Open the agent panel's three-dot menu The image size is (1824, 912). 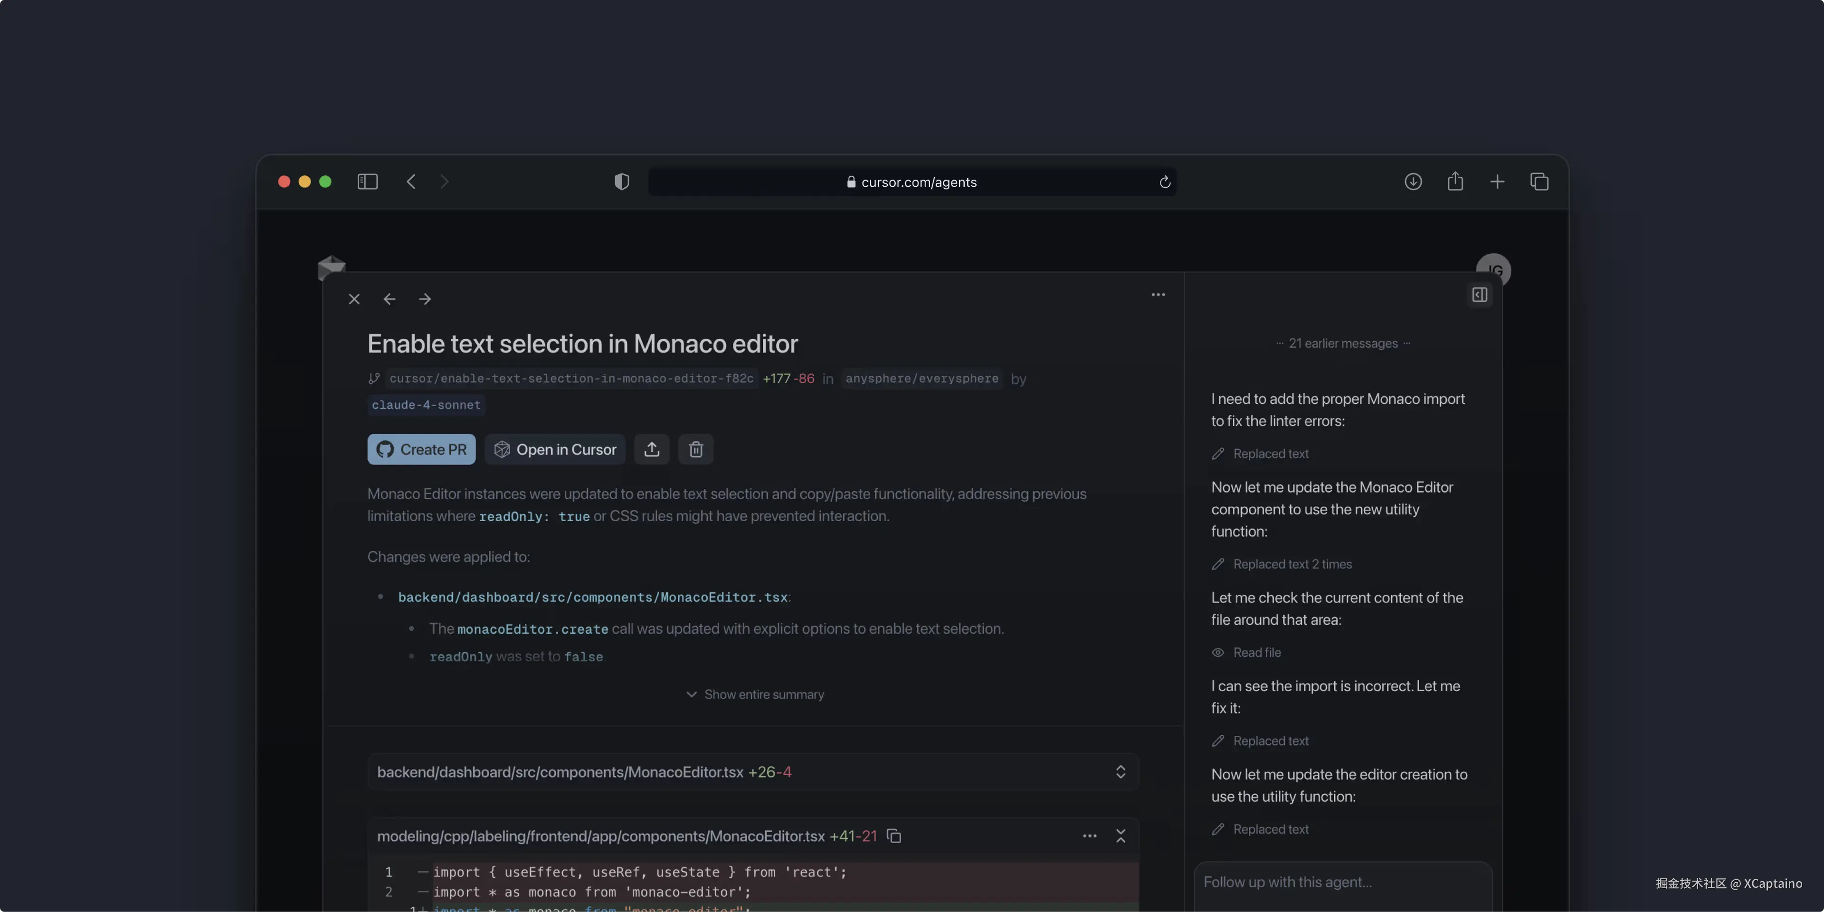click(1158, 294)
